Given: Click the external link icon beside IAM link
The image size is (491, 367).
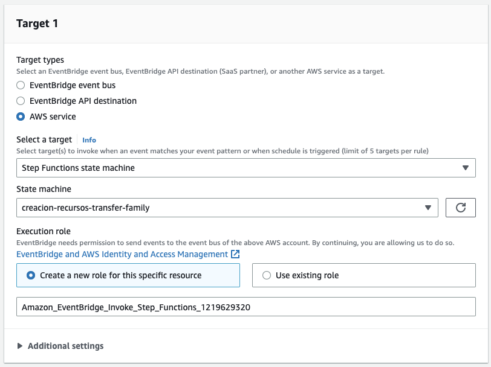Looking at the screenshot, I should tap(235, 254).
